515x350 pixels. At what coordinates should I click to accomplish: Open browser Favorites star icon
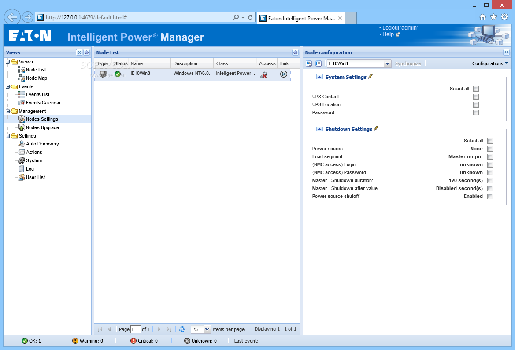pyautogui.click(x=493, y=17)
